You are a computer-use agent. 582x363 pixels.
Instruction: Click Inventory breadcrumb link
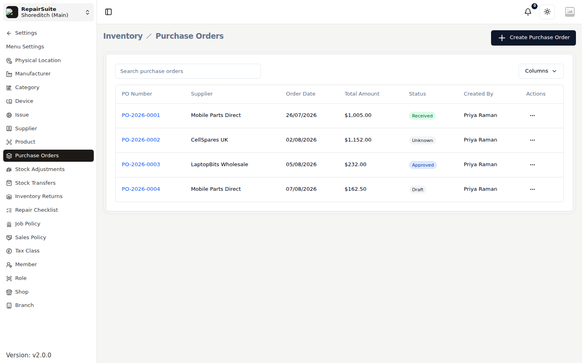click(123, 36)
